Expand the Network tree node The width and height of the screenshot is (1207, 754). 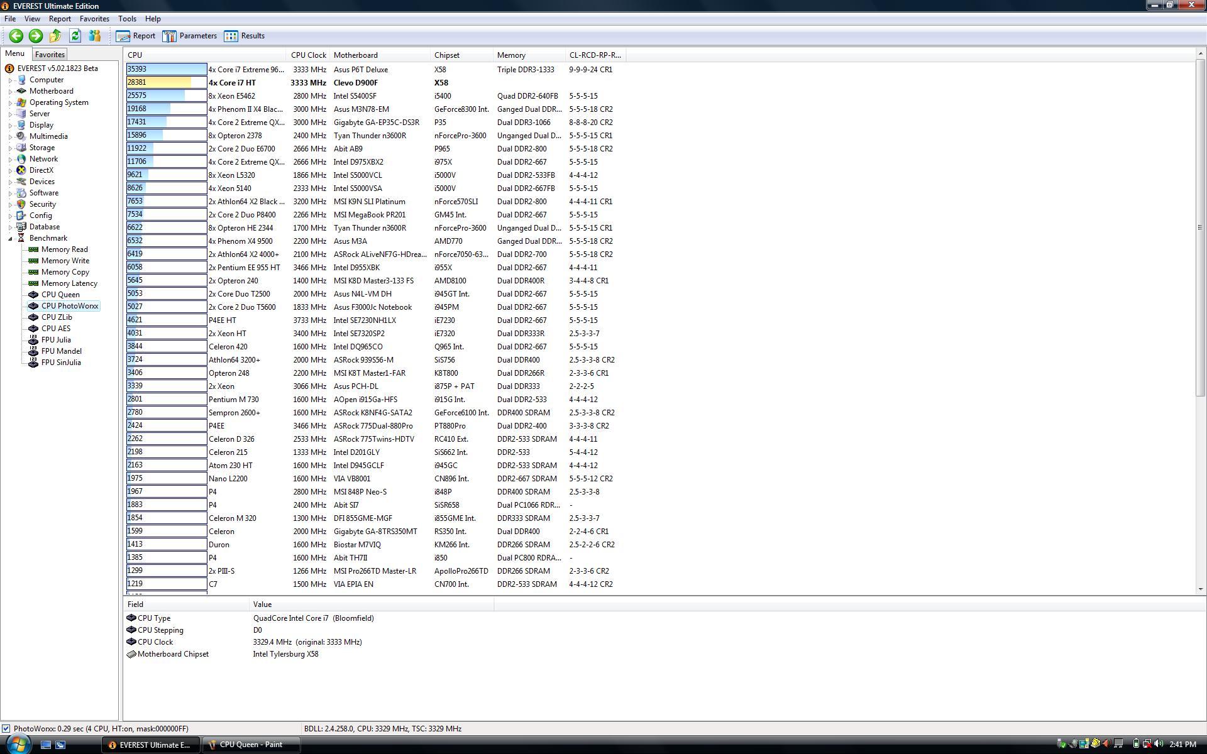click(11, 160)
